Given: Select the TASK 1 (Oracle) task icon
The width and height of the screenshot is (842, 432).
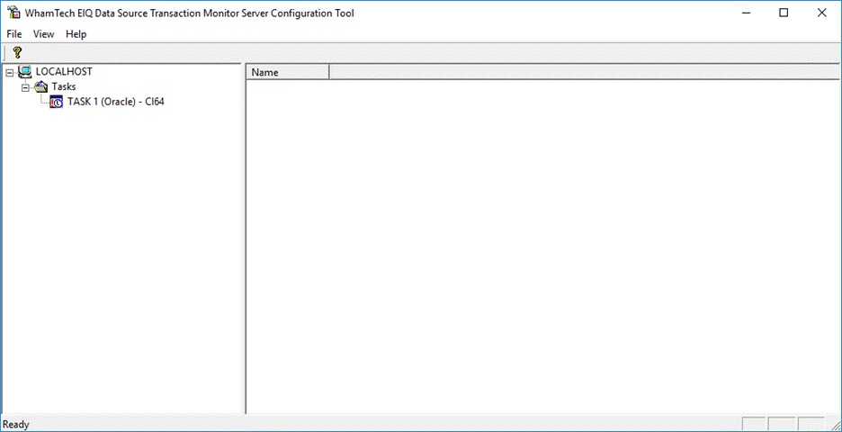Looking at the screenshot, I should (57, 102).
